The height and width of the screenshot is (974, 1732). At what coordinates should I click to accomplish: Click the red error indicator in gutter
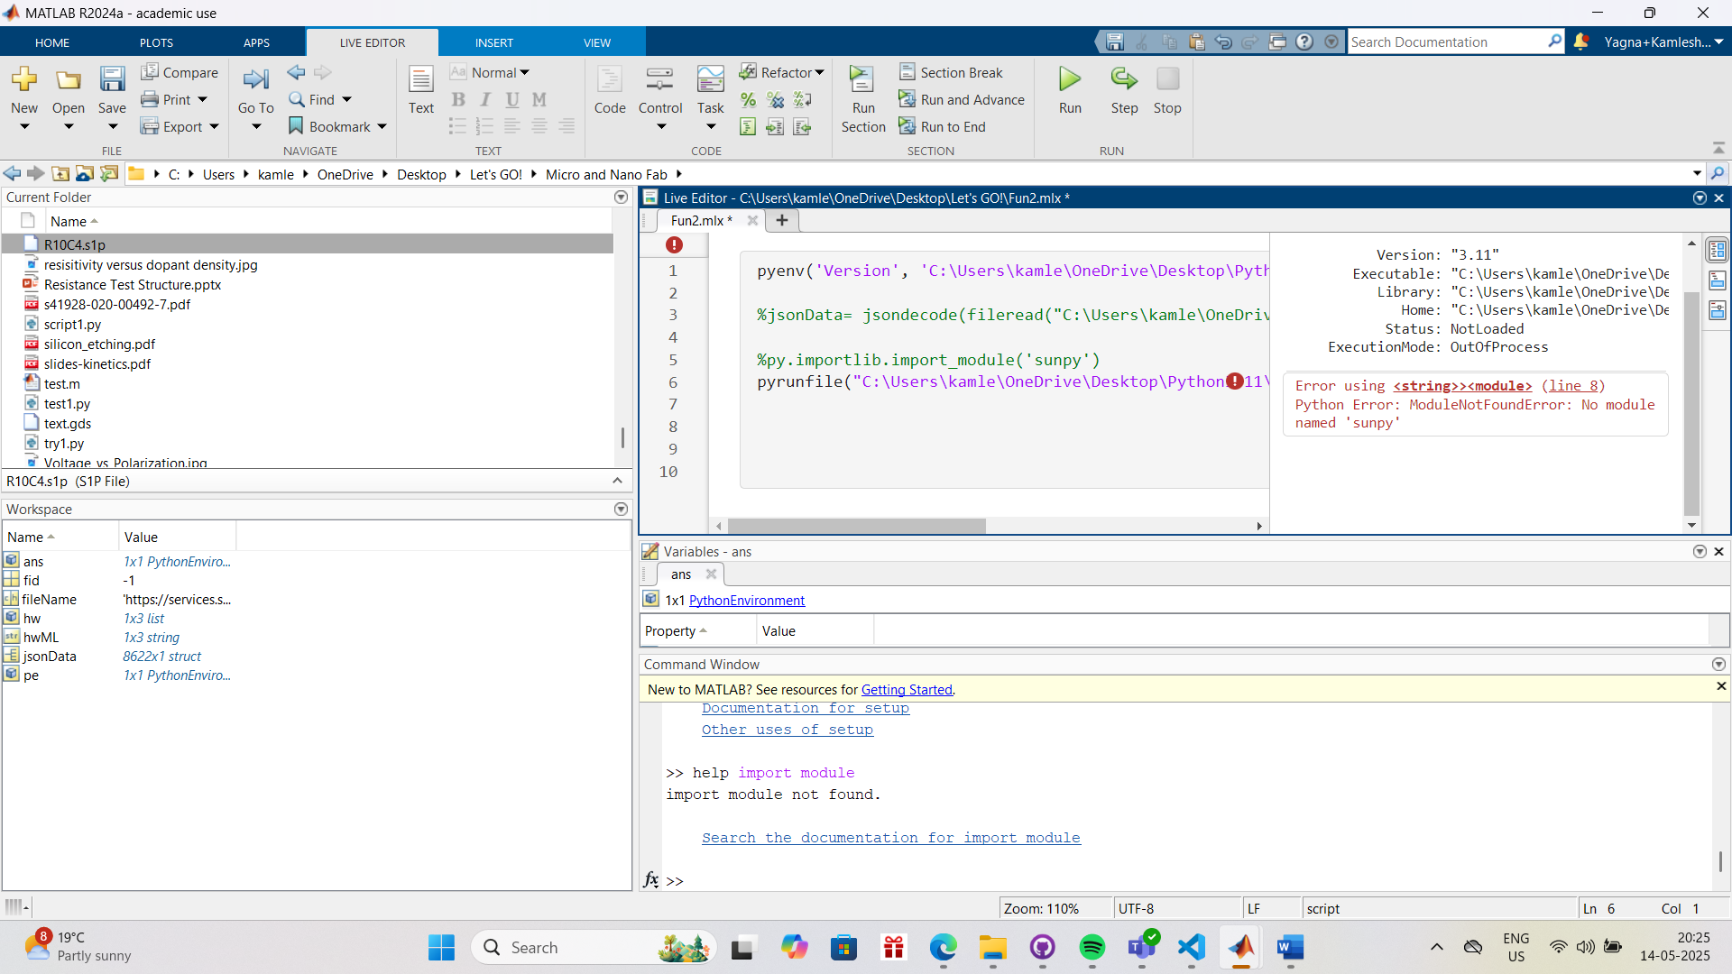(674, 244)
